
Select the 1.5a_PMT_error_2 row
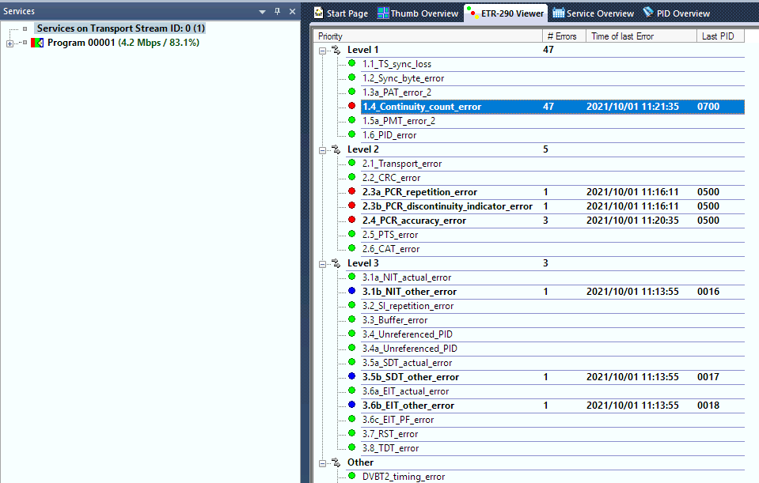point(552,121)
